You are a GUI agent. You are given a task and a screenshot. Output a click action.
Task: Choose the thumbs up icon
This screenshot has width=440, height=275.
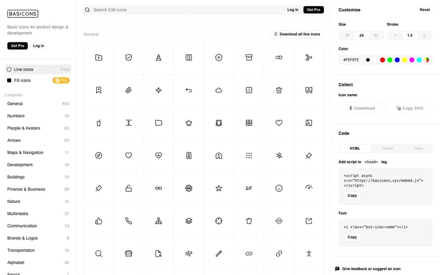pos(98,221)
